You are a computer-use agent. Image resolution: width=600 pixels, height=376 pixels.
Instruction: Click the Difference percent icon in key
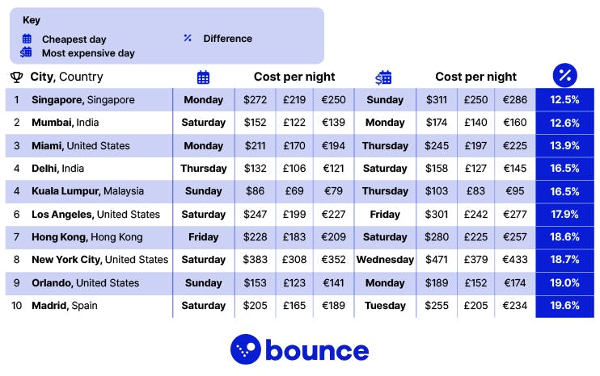(x=188, y=38)
